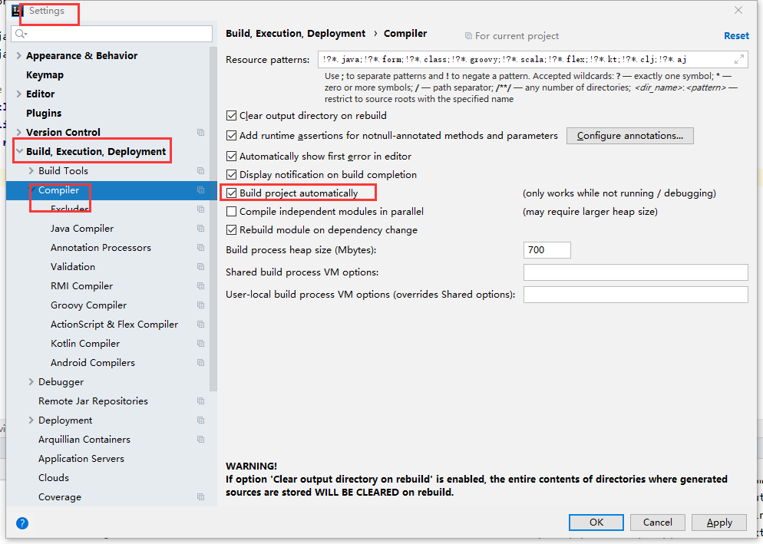Viewport: 763px width, 544px height.
Task: Click the expand icon in Resource patterns field
Action: click(739, 59)
